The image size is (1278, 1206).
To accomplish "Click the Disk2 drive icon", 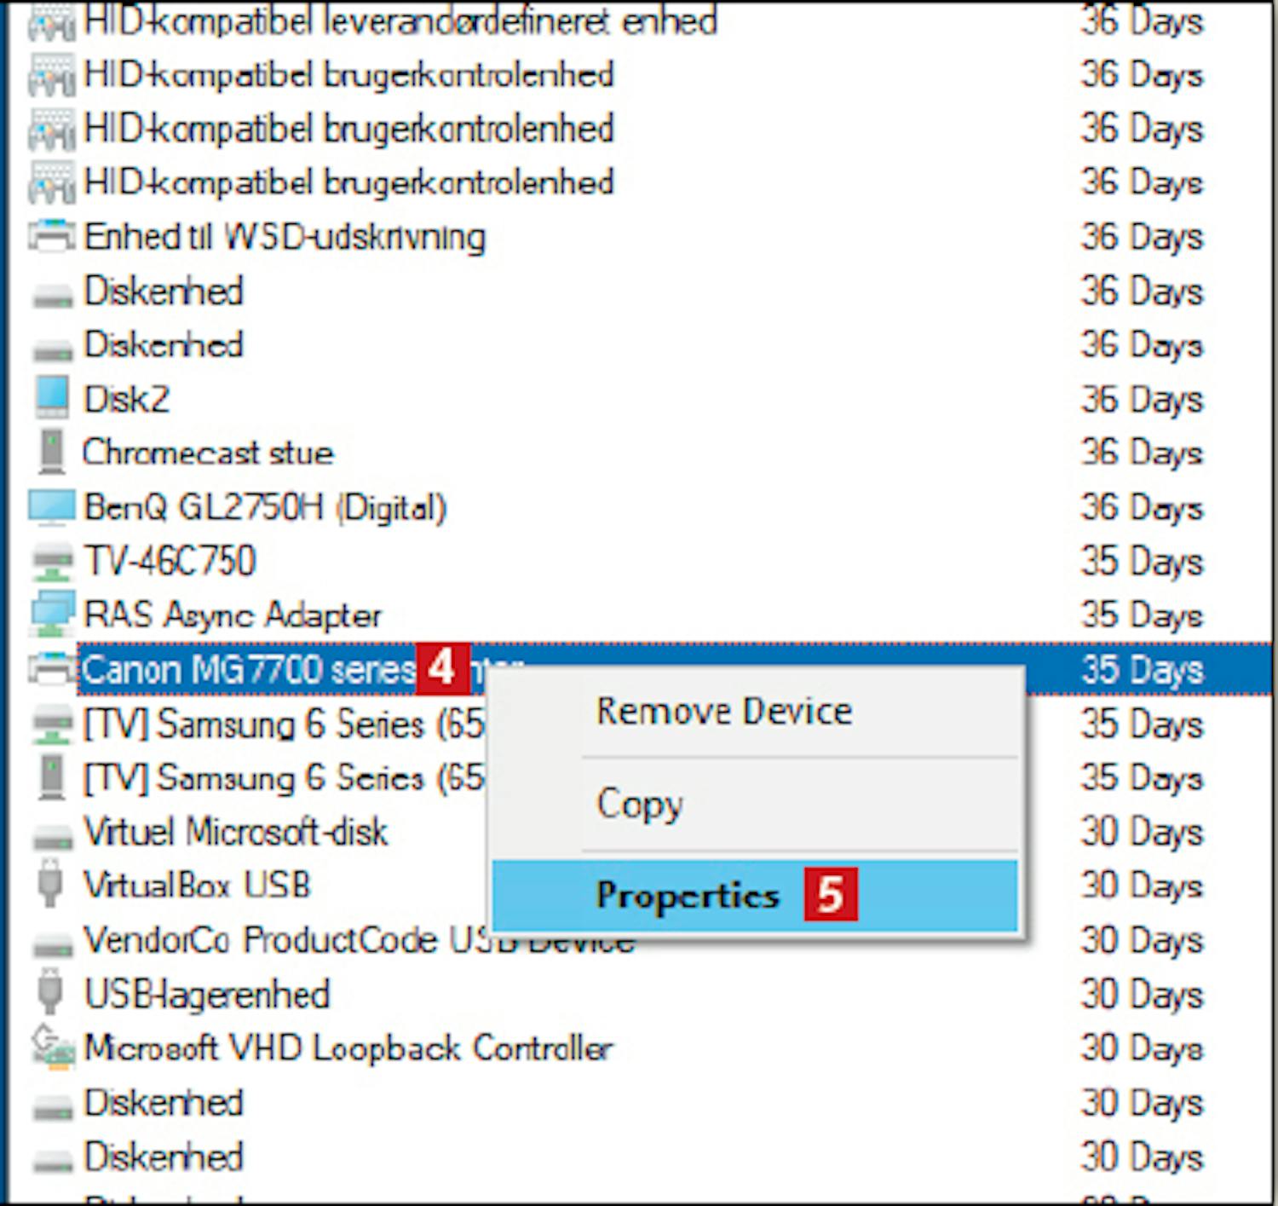I will tap(51, 398).
